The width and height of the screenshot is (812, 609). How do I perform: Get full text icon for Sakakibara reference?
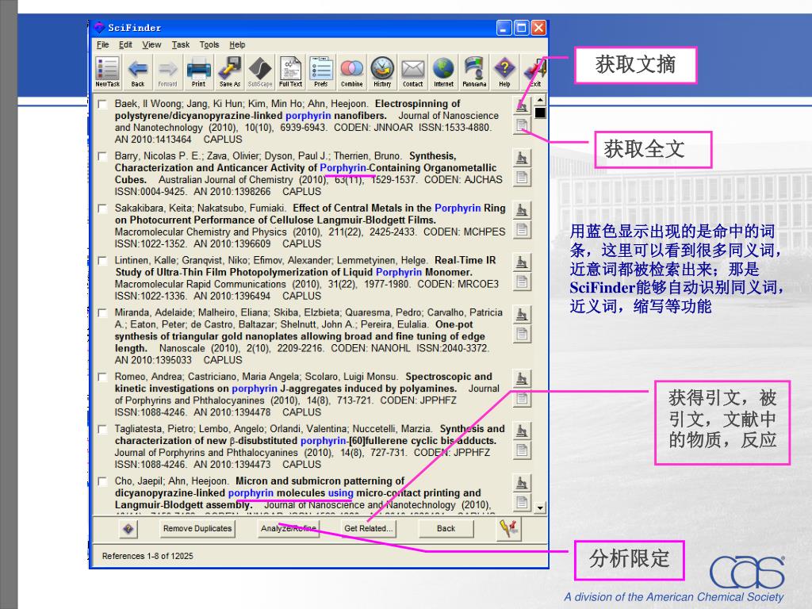tap(522, 230)
